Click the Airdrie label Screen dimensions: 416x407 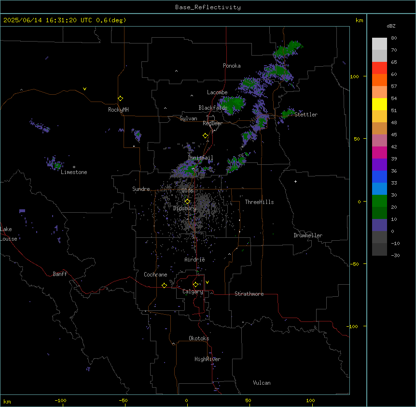(194, 260)
